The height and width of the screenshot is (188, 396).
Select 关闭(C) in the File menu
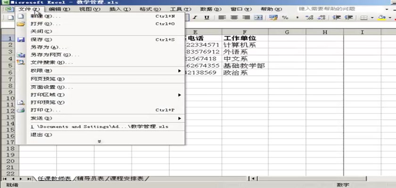[100, 31]
